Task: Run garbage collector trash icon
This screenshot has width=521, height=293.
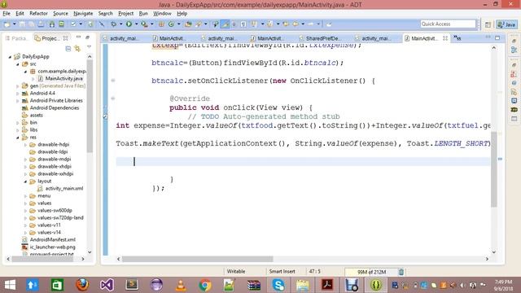Action: point(401,272)
